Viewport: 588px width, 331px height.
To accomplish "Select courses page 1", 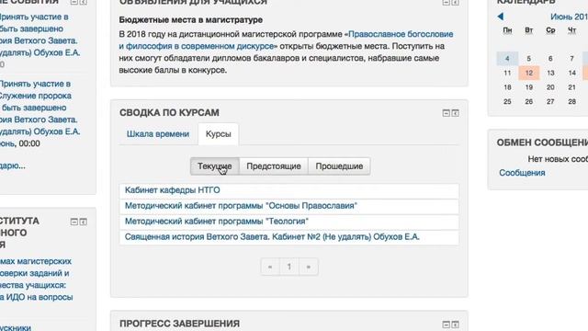I will click(x=289, y=267).
